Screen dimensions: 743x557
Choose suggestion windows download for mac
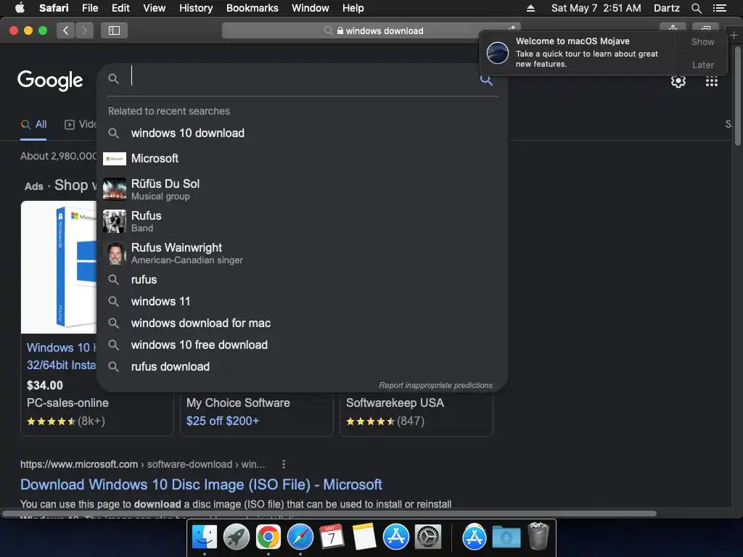pyautogui.click(x=302, y=323)
